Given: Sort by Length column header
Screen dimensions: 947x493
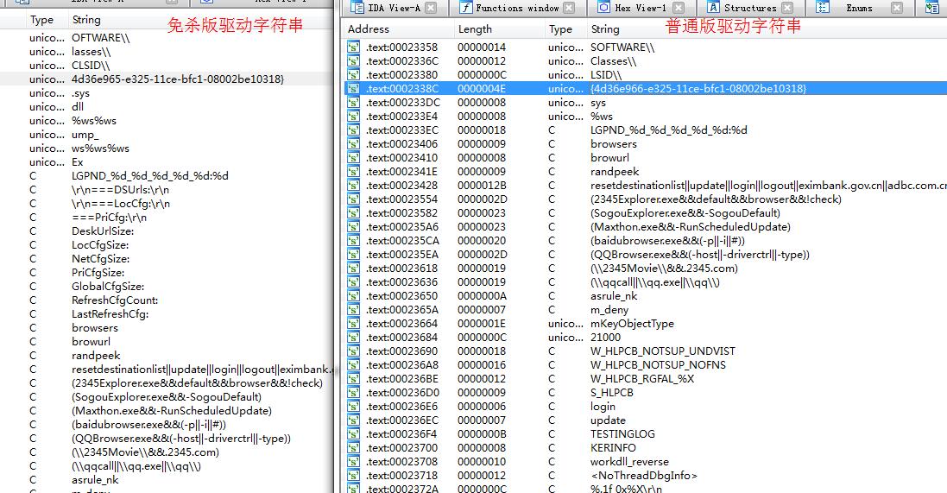Looking at the screenshot, I should tap(475, 29).
